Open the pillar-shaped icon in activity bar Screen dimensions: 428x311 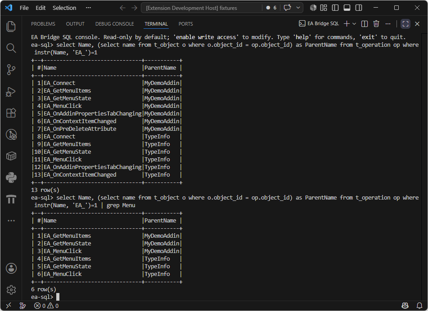click(11, 199)
